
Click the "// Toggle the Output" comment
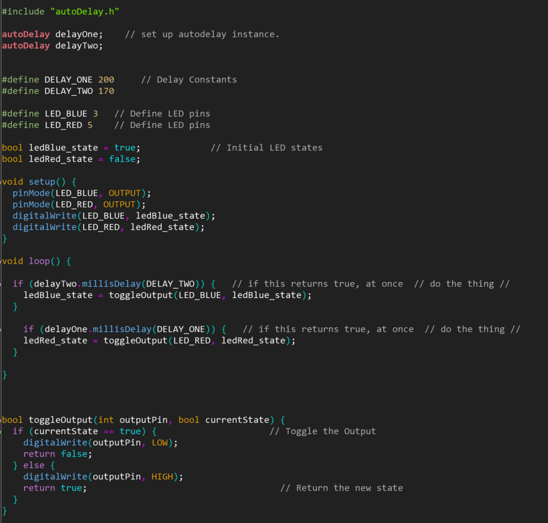(x=323, y=431)
